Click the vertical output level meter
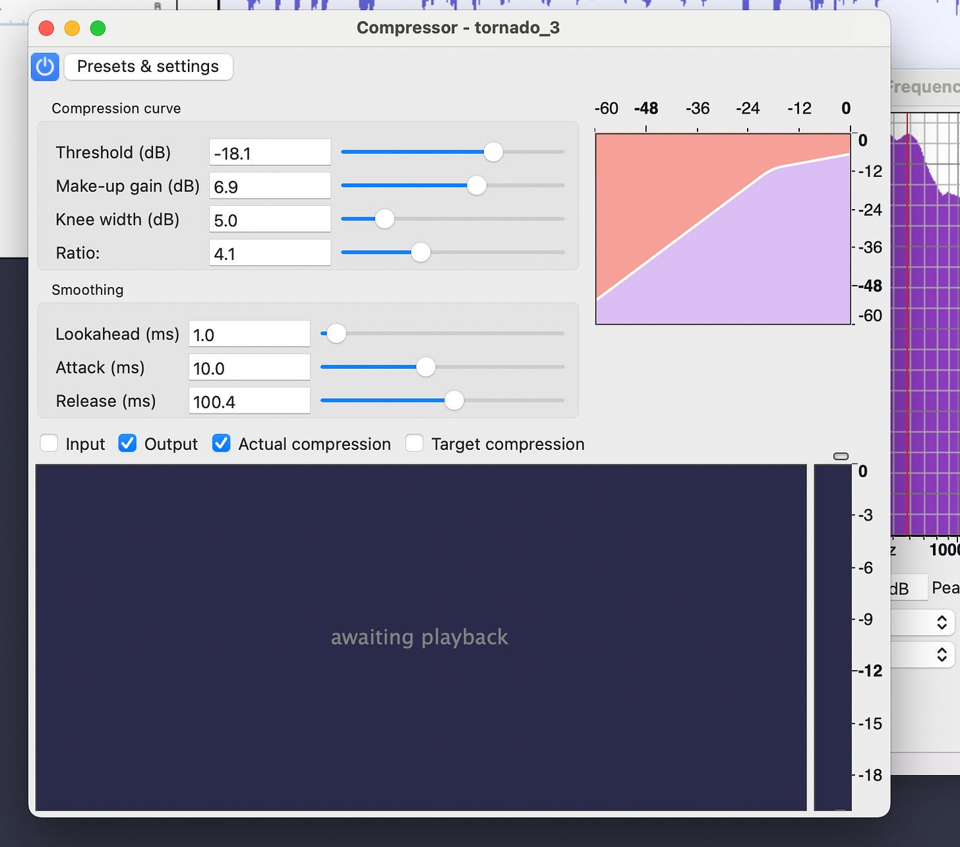 pos(833,637)
